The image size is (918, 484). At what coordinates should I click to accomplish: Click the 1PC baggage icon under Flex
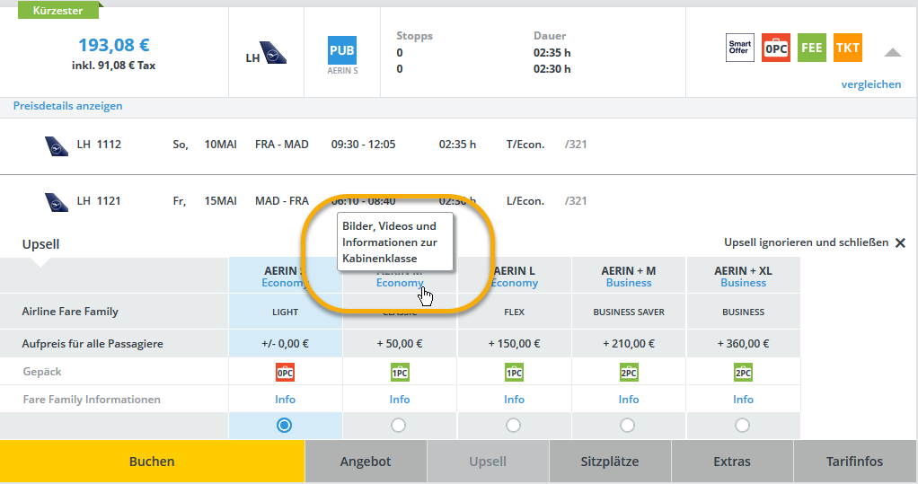pyautogui.click(x=514, y=372)
